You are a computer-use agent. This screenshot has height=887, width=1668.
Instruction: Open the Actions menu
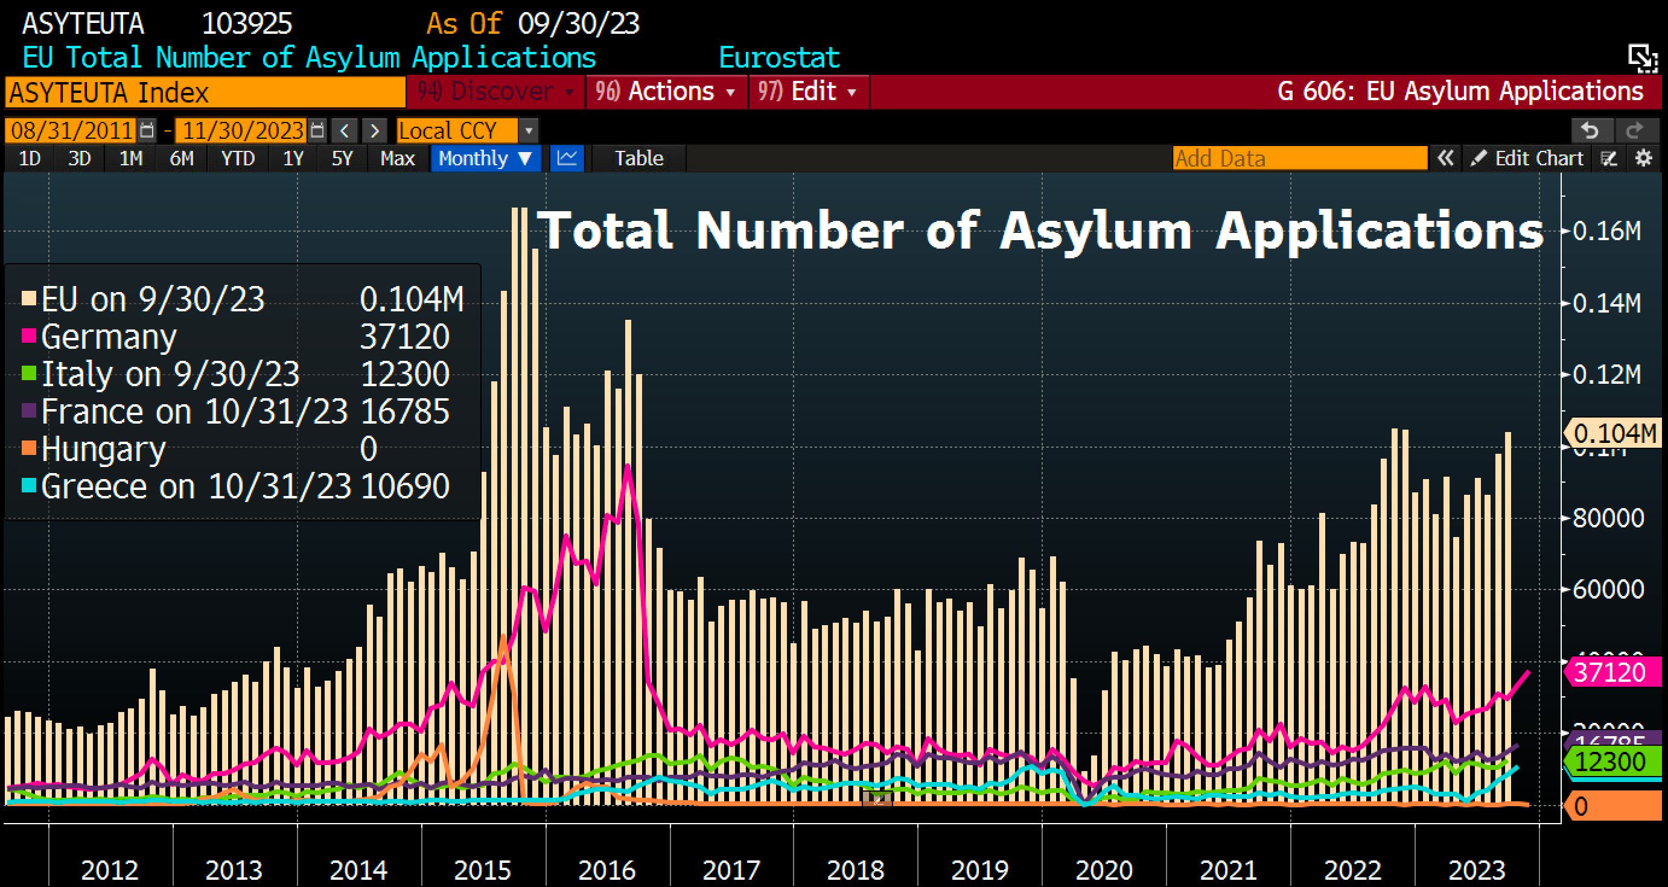tap(666, 91)
